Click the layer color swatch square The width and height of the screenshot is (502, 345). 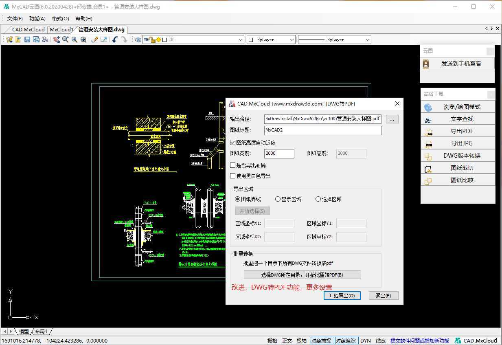click(x=164, y=40)
